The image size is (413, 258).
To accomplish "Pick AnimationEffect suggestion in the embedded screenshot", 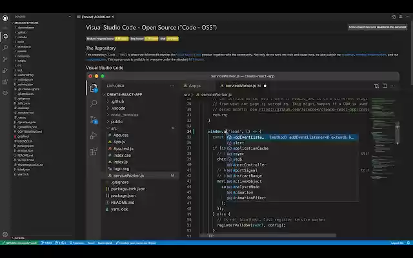I will coord(292,198).
